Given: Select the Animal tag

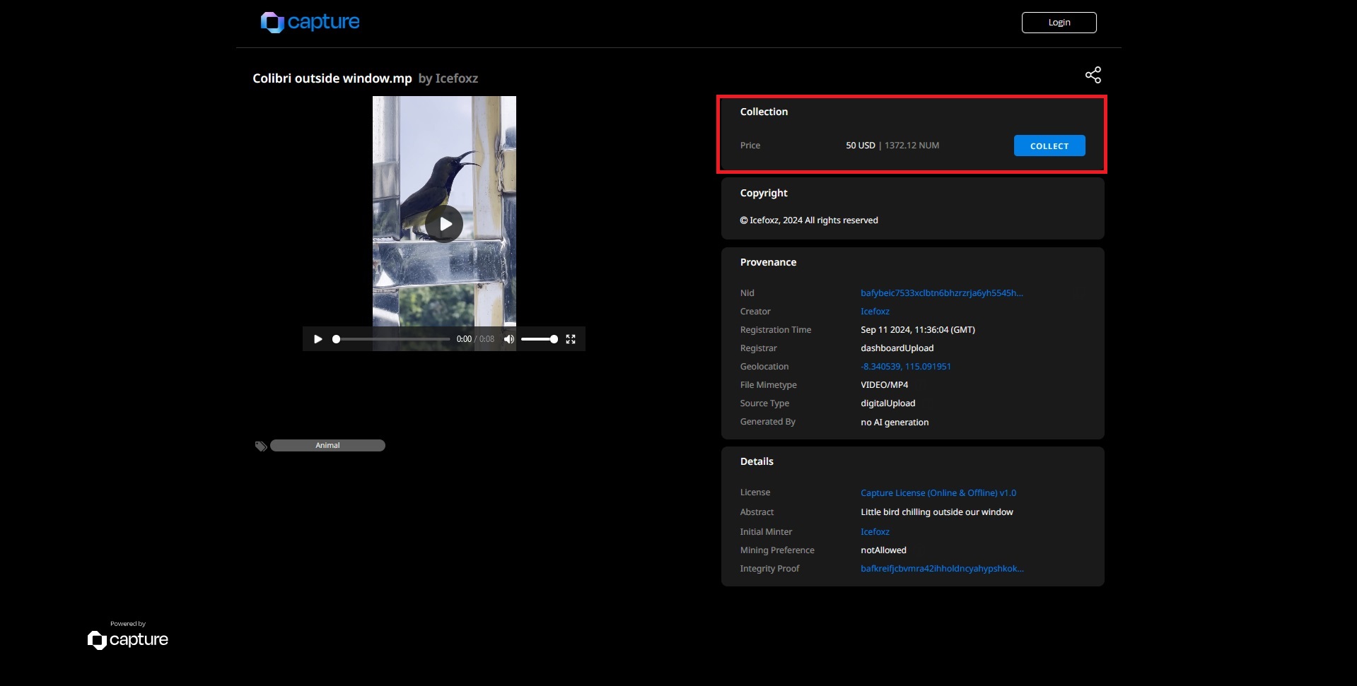Looking at the screenshot, I should [x=327, y=445].
